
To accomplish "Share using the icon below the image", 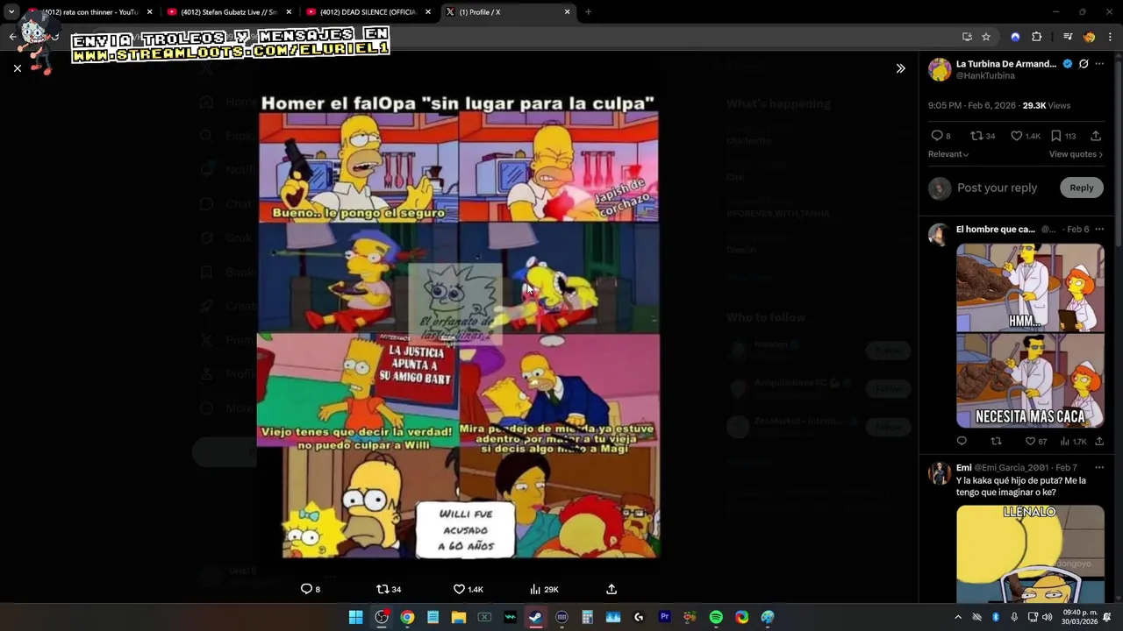I will point(612,589).
